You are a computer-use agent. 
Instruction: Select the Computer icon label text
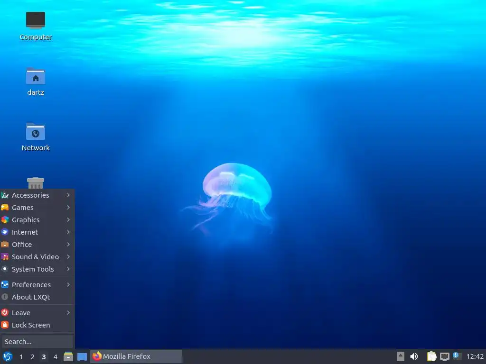click(x=36, y=37)
